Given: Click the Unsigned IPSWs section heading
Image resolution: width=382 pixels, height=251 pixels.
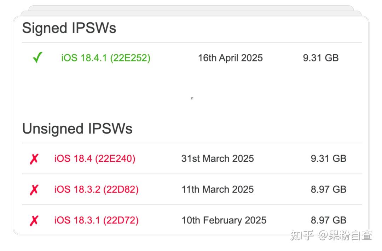Looking at the screenshot, I should [77, 128].
